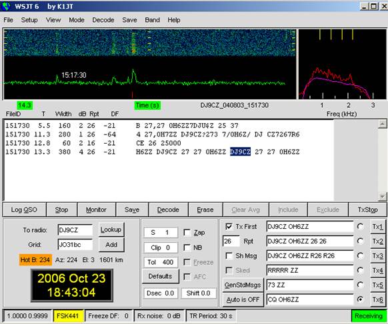Open the Help menu
388x324 pixels.
174,20
